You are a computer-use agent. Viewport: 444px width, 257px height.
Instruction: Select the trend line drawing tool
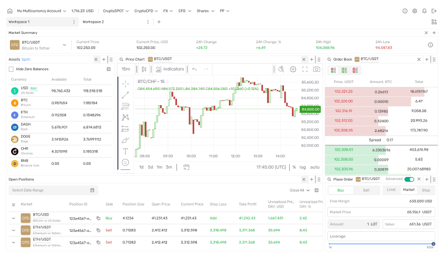[x=126, y=95]
